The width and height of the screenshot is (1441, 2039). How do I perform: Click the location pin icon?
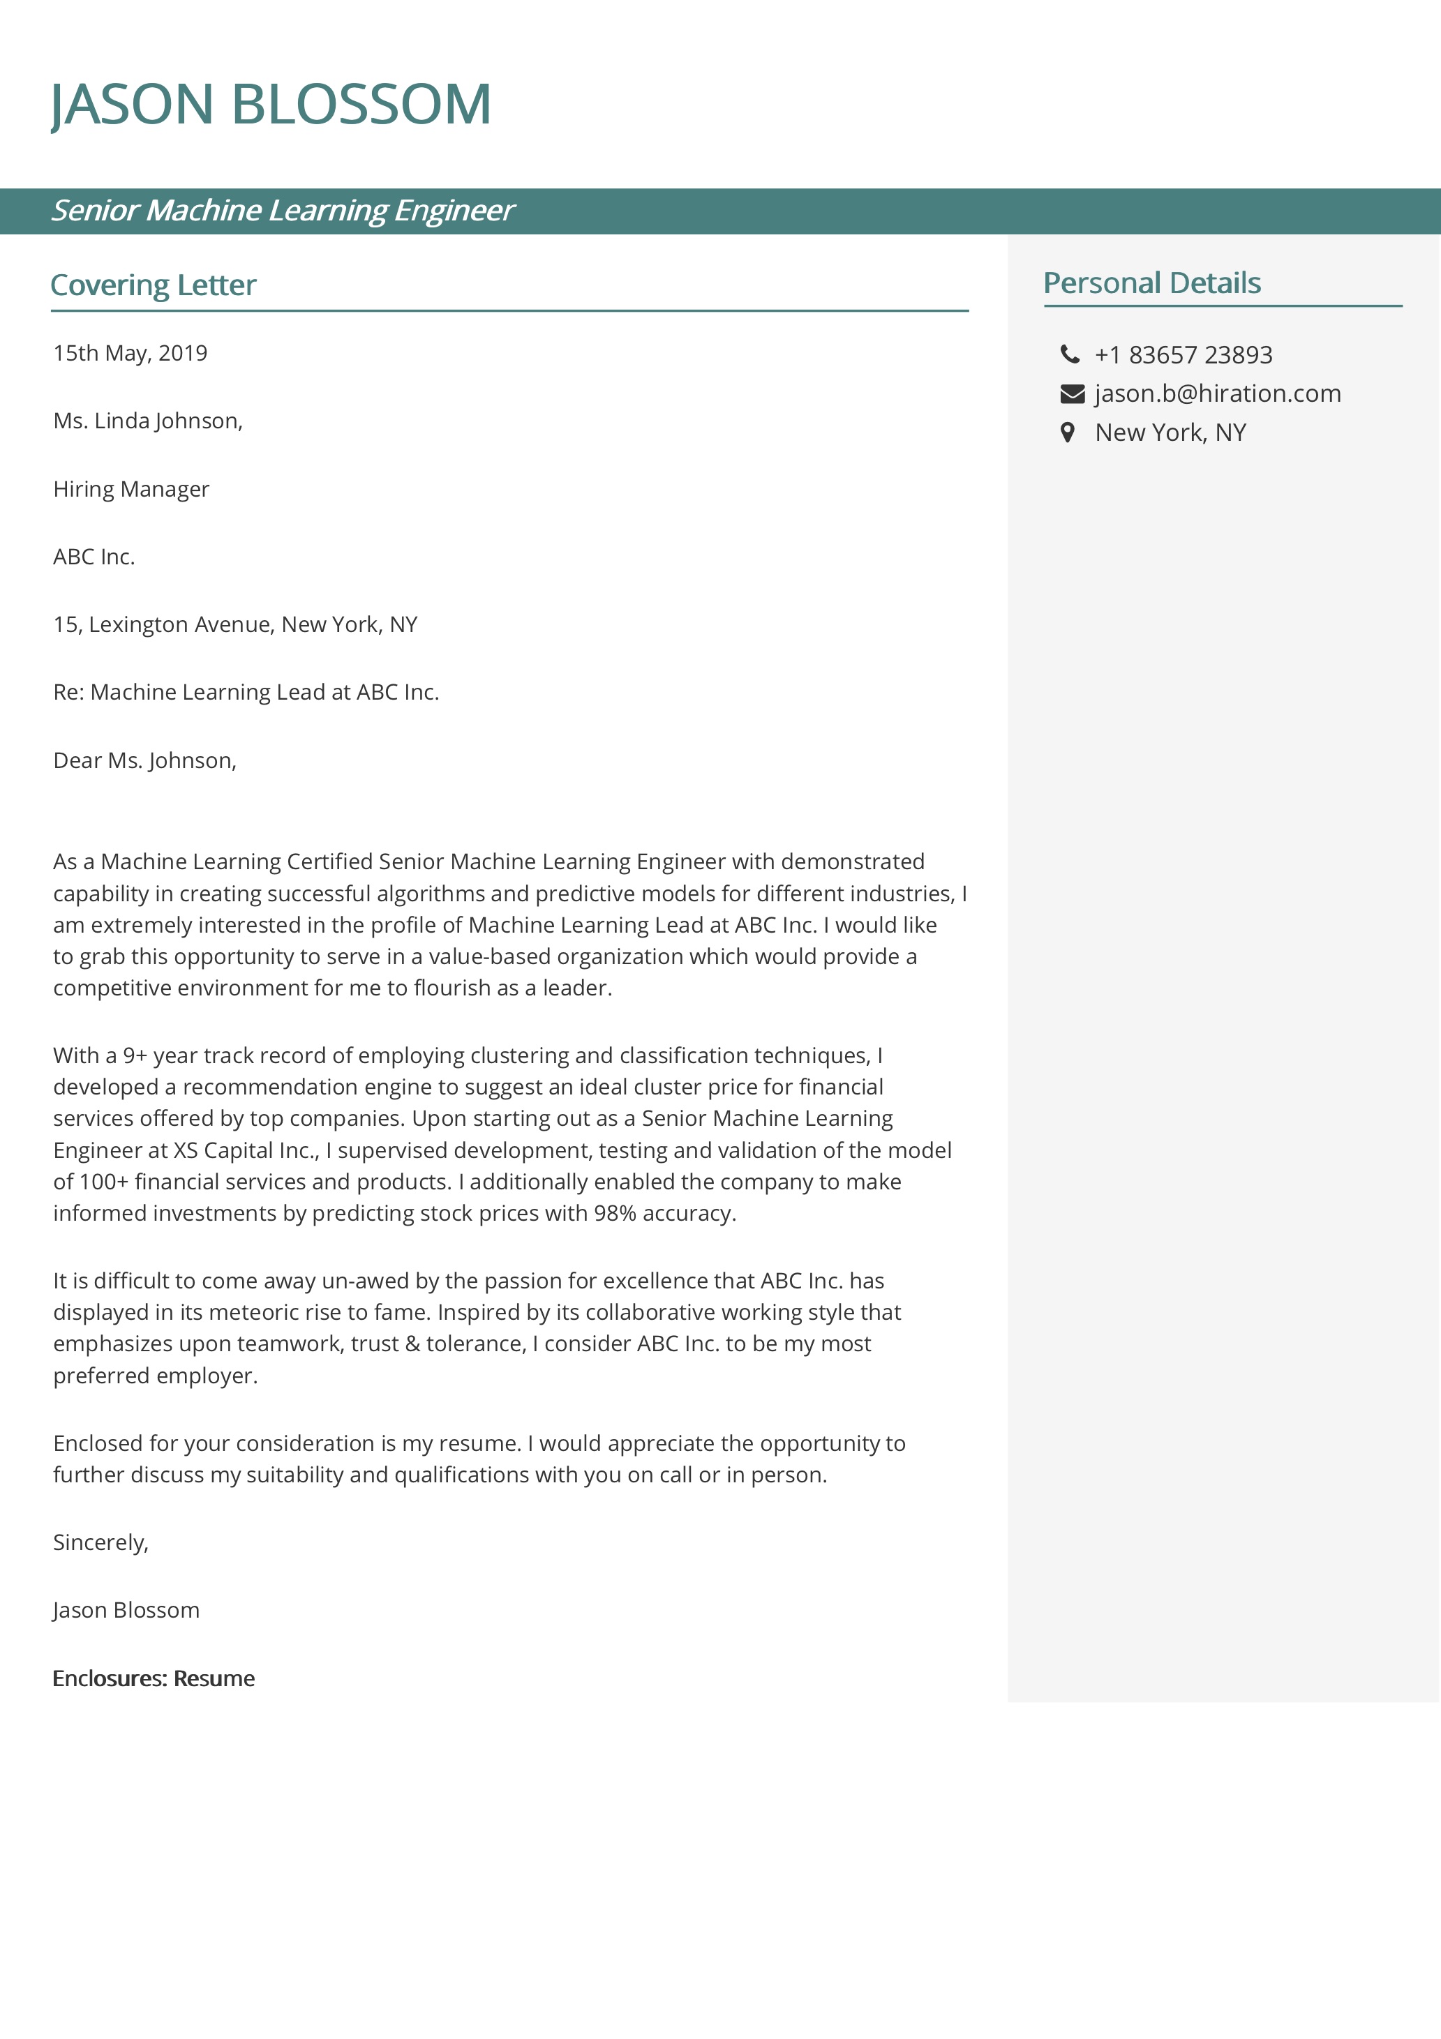1068,432
